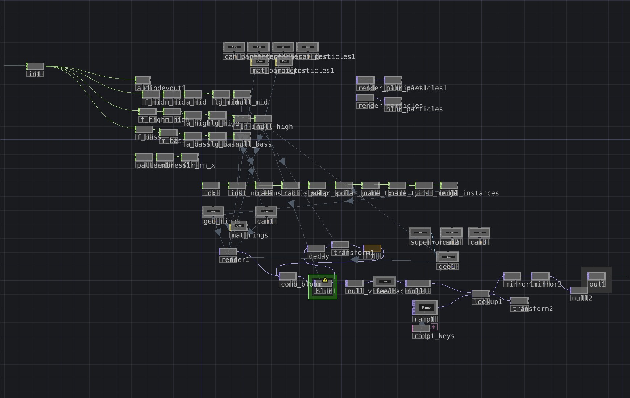The image size is (630, 398).
Task: Select the f_bass filter node
Action: click(144, 129)
